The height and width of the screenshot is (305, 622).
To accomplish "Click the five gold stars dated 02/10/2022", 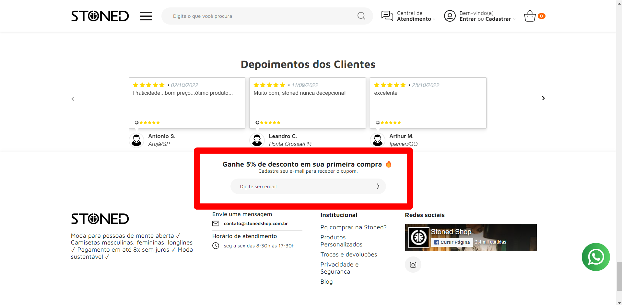I will pos(149,85).
